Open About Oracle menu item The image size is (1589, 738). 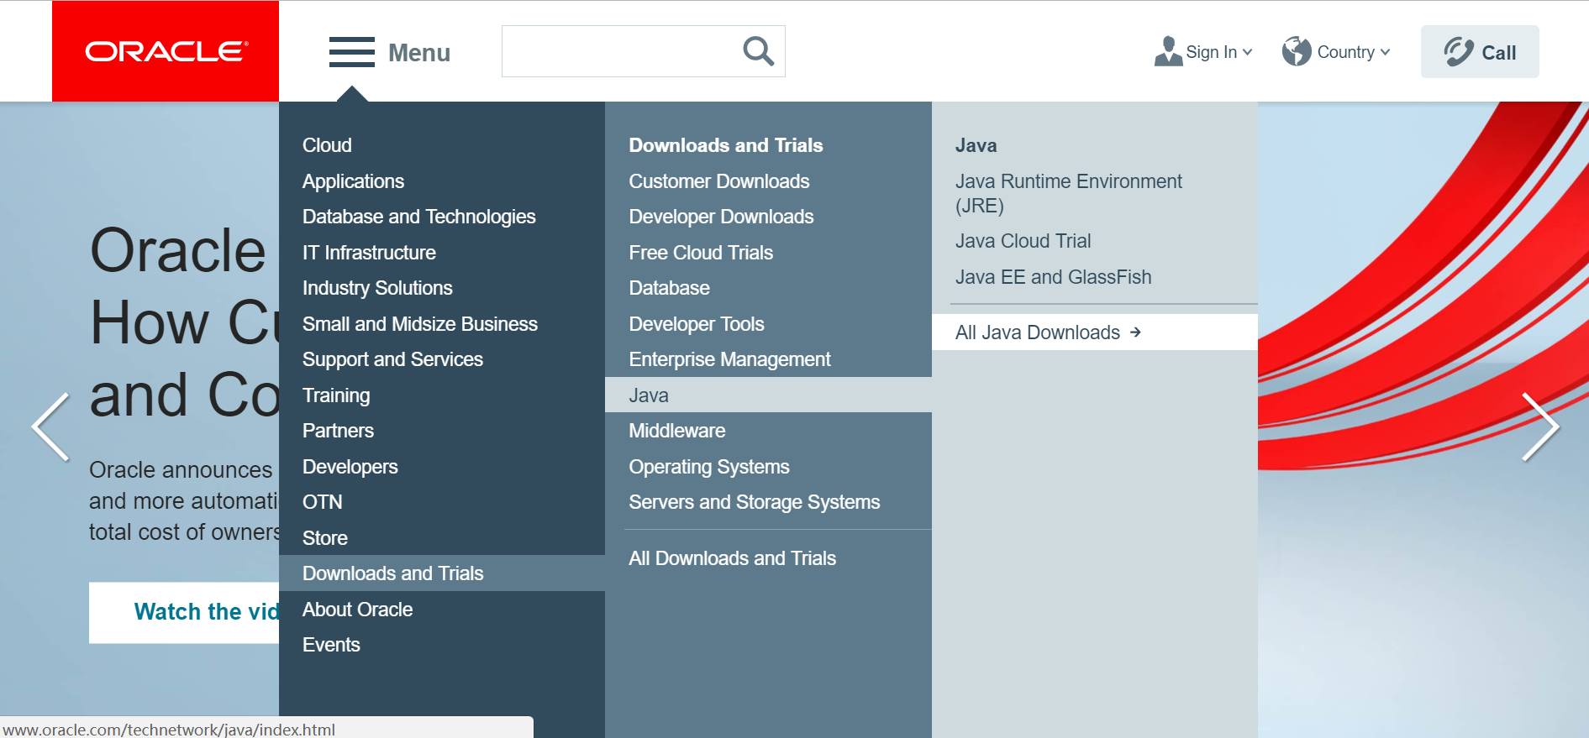[357, 610]
